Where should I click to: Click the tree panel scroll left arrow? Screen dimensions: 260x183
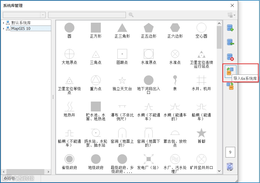[4, 172]
